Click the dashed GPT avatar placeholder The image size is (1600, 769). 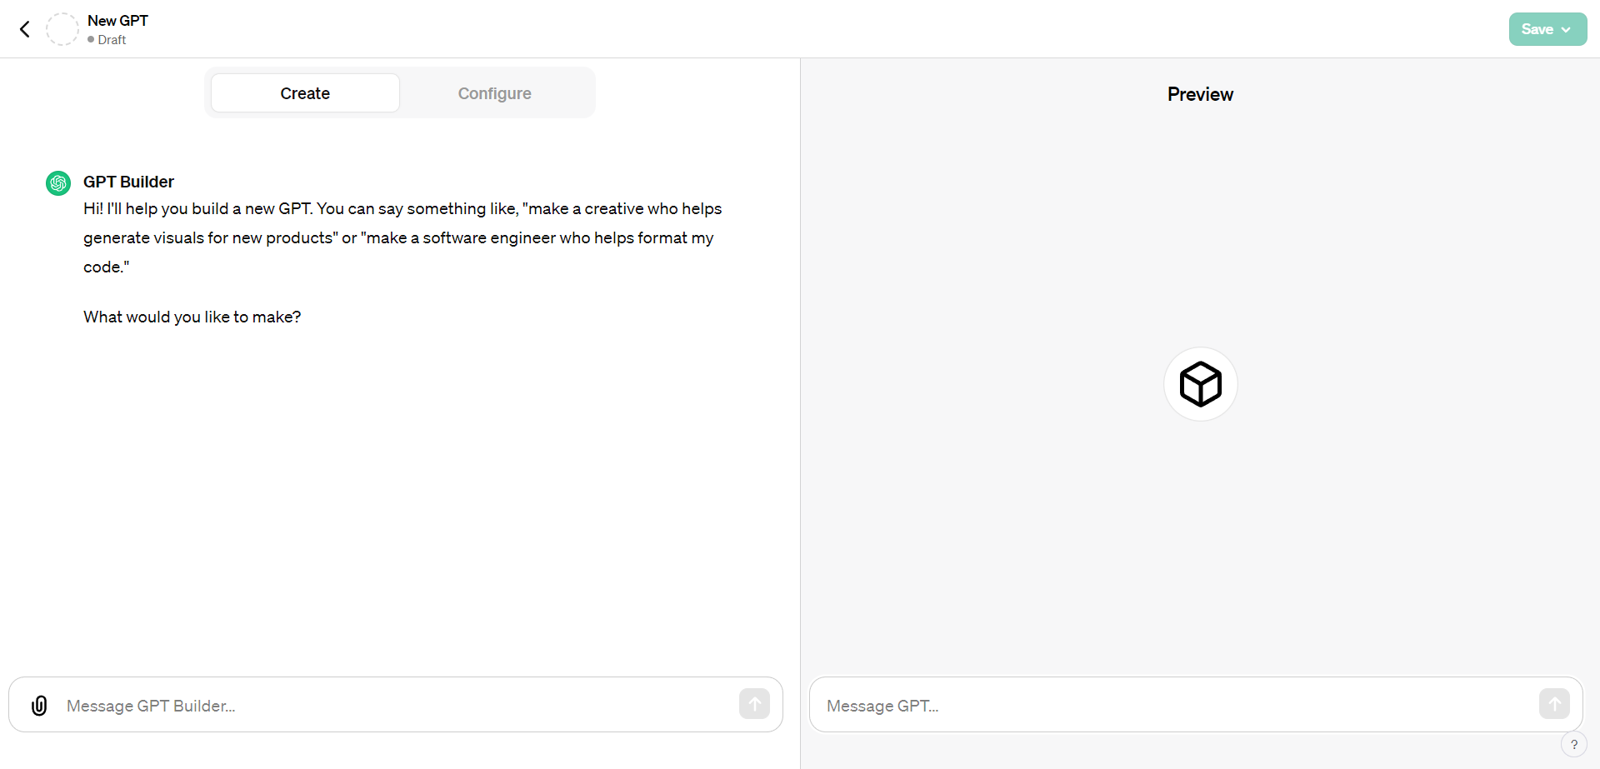click(62, 29)
